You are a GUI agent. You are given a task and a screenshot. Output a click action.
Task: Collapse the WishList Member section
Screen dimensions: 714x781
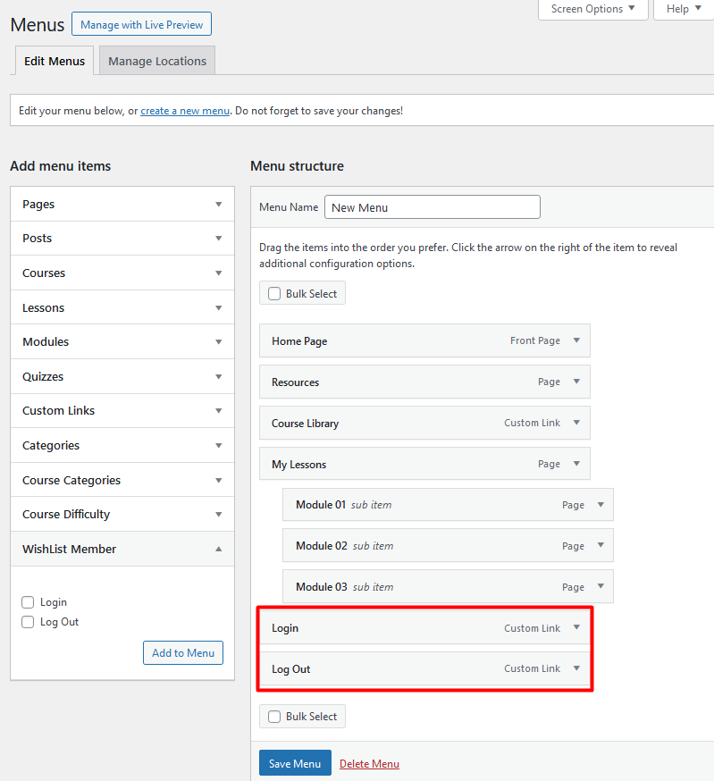point(122,549)
